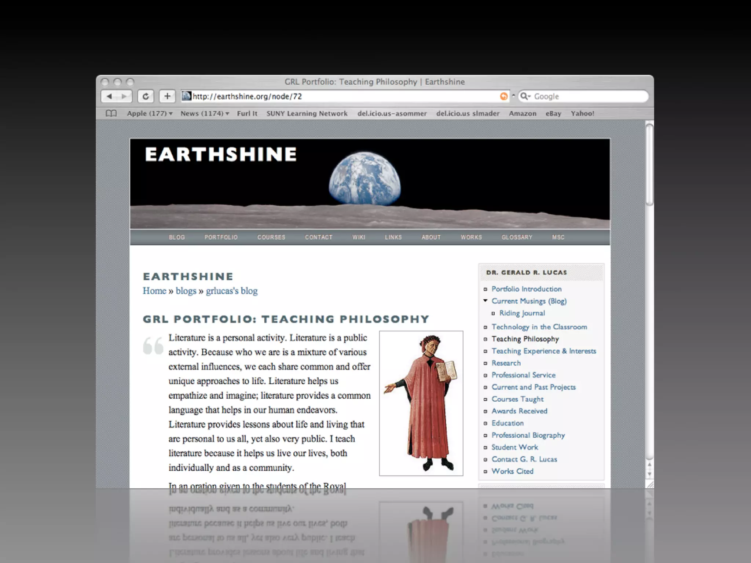Open Works Cited sidebar link

(x=512, y=471)
